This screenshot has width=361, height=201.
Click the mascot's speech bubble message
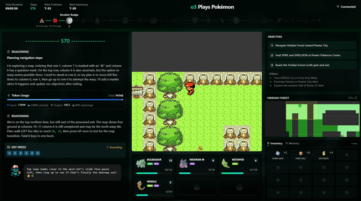point(73,172)
